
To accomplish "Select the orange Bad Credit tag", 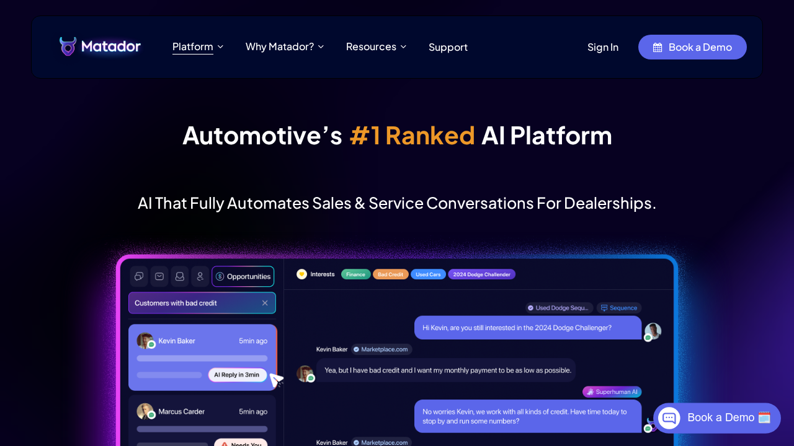I will pos(390,274).
